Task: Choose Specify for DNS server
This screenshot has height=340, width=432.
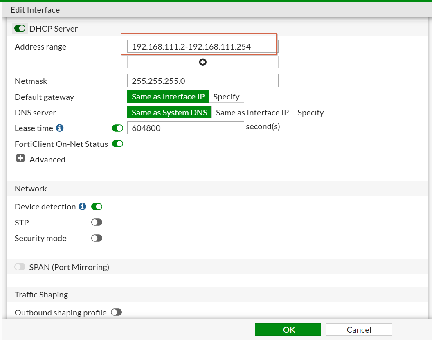Action: 311,112
